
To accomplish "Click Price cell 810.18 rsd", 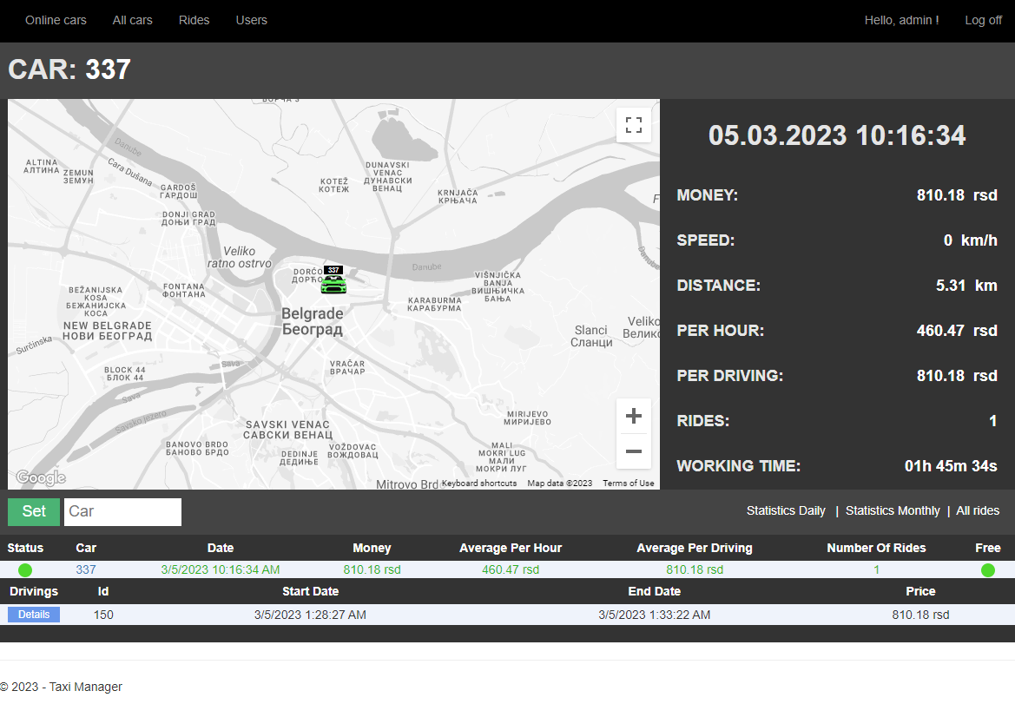I will [x=920, y=615].
